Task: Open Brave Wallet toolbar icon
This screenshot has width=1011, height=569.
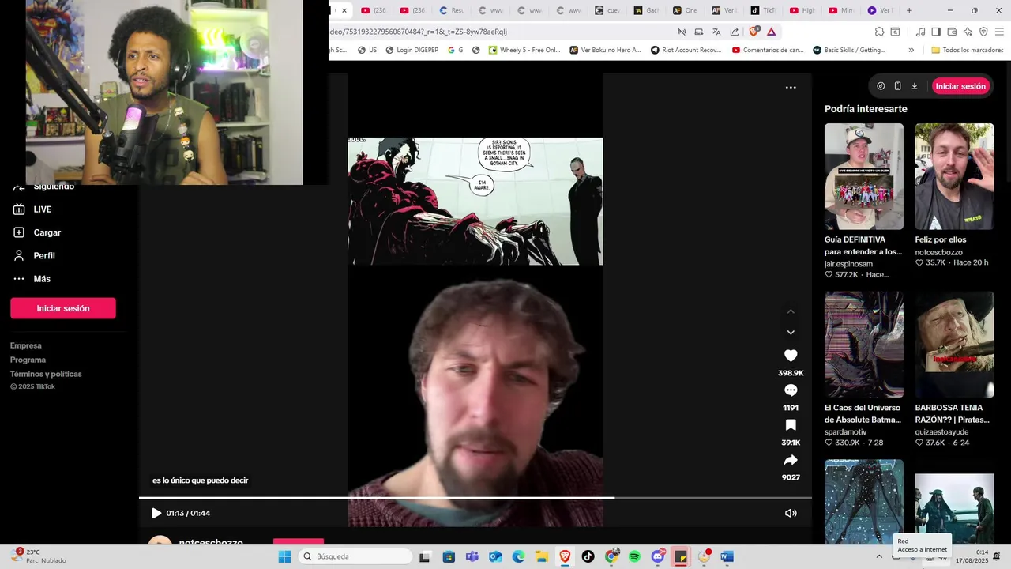Action: [952, 32]
